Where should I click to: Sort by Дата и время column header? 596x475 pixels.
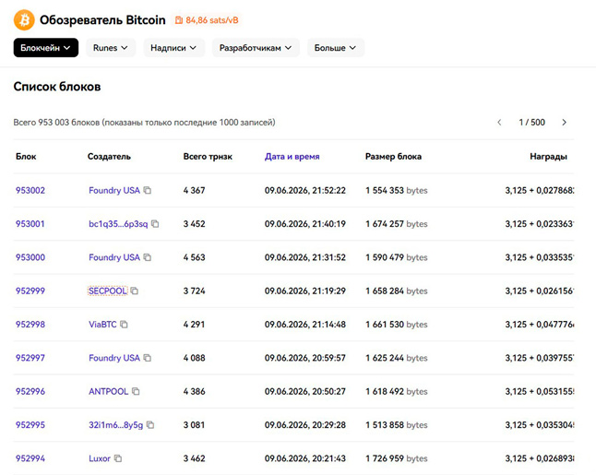pos(292,157)
